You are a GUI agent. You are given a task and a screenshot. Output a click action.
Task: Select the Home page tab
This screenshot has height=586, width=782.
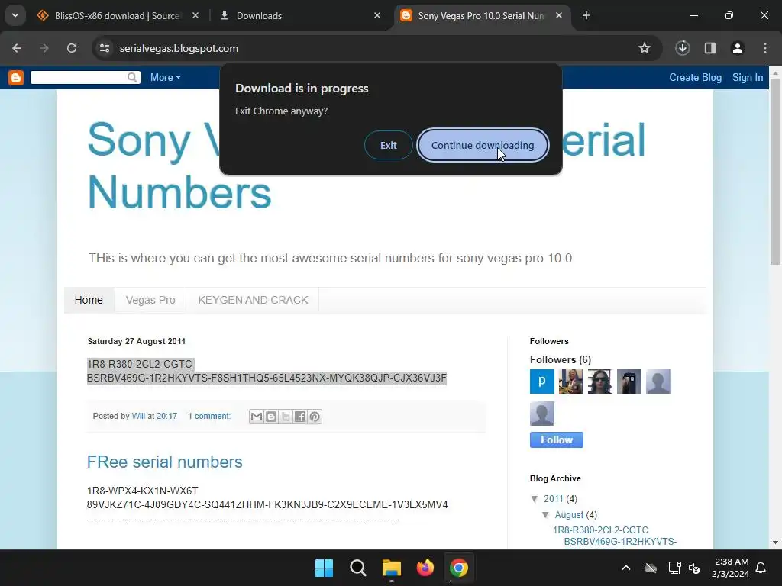tap(89, 300)
